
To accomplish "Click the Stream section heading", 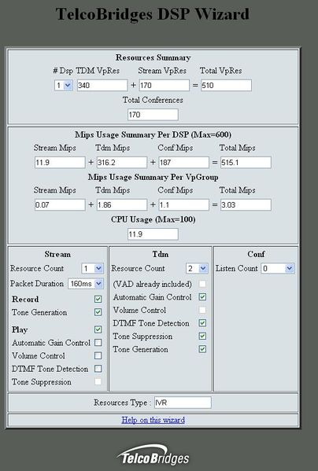I will click(57, 254).
